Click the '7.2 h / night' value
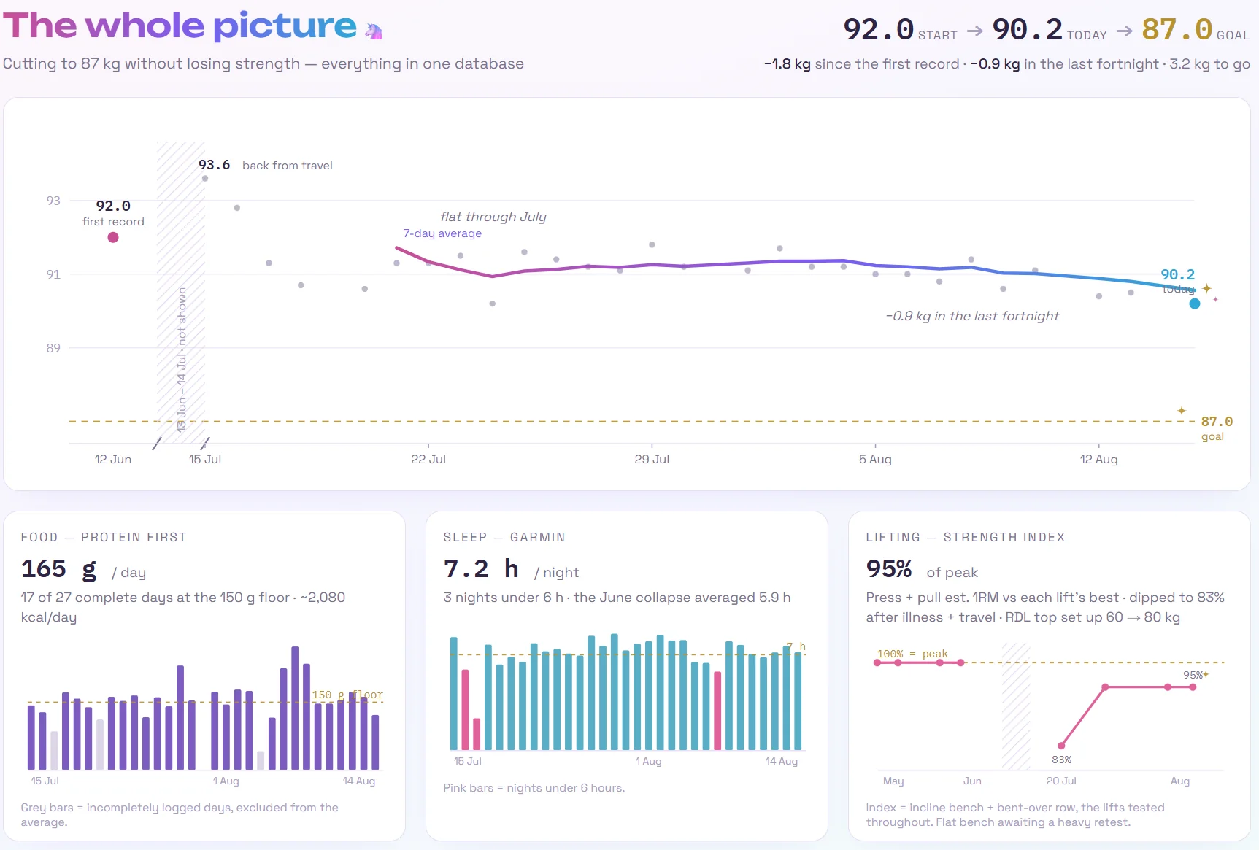This screenshot has height=850, width=1259. click(x=511, y=569)
